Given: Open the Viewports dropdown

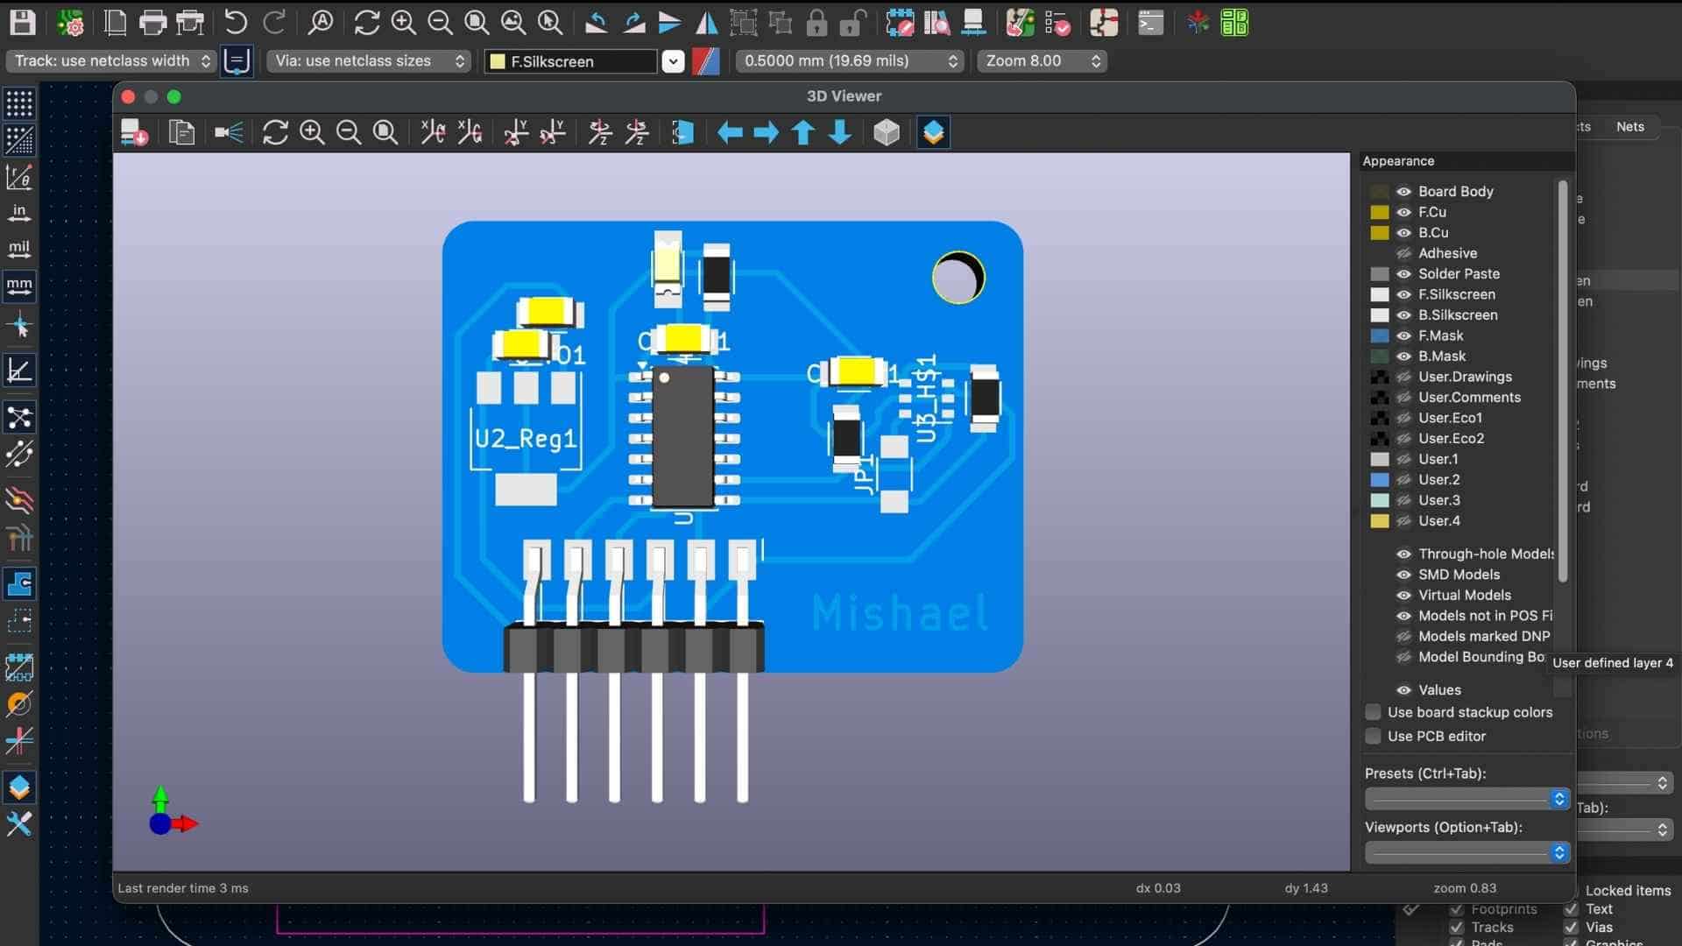Looking at the screenshot, I should (1466, 851).
